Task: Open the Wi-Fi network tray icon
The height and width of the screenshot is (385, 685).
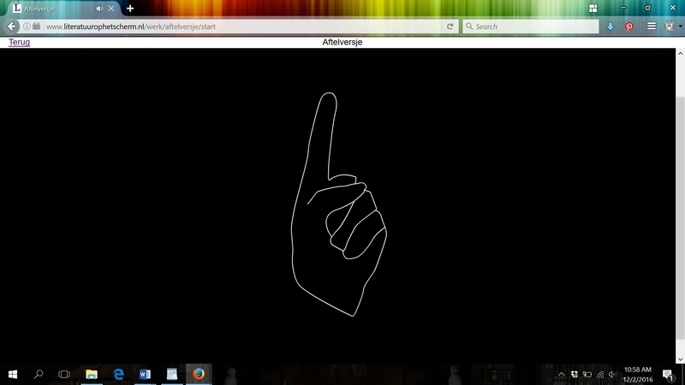Action: click(600, 375)
